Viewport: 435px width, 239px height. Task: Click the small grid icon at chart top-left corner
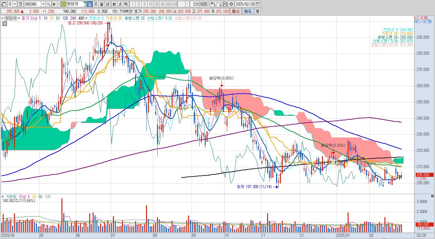pos(5,23)
